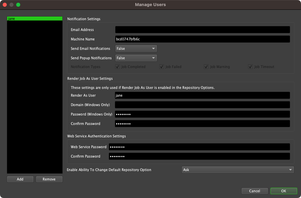Expand the Default Repository Option dropdown

tap(238, 170)
